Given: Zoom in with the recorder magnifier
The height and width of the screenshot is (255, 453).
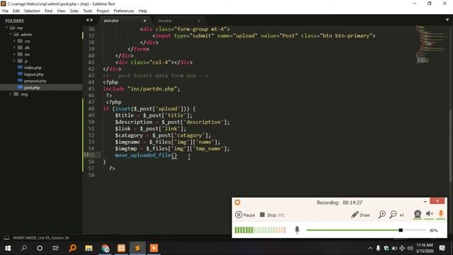Looking at the screenshot, I should pyautogui.click(x=382, y=215).
